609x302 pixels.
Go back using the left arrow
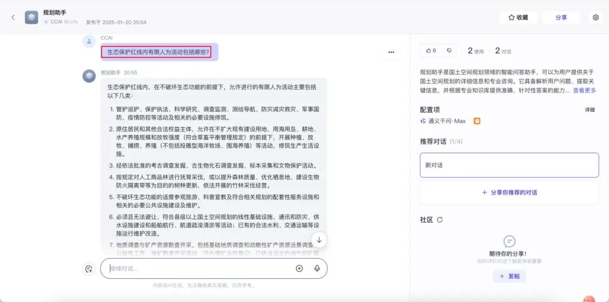13,17
